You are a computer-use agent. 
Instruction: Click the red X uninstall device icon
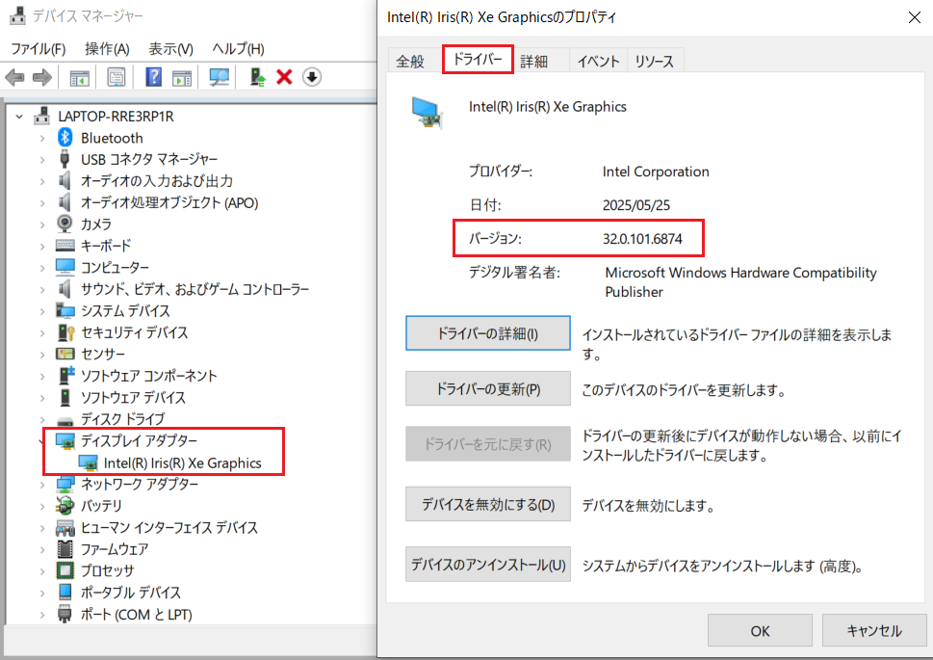click(284, 77)
